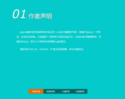The width and height of the screenshot is (125, 99).
Task: Go to the 电视新闻 tab
Action: (x=80, y=91)
